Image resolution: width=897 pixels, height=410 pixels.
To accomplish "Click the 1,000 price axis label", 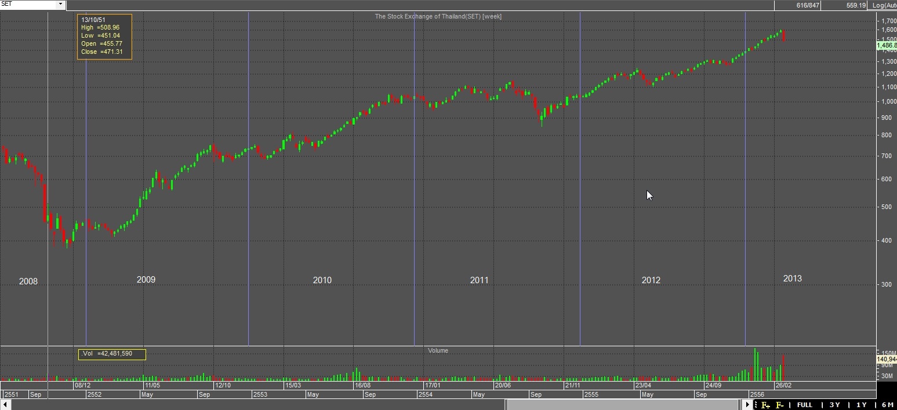I will pos(889,102).
